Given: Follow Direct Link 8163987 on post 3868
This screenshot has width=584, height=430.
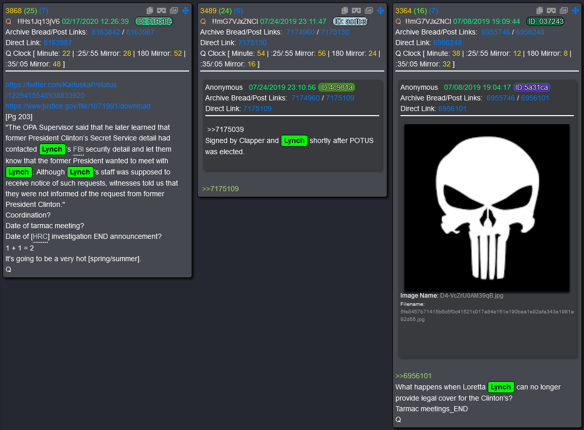Looking at the screenshot, I should [x=57, y=43].
